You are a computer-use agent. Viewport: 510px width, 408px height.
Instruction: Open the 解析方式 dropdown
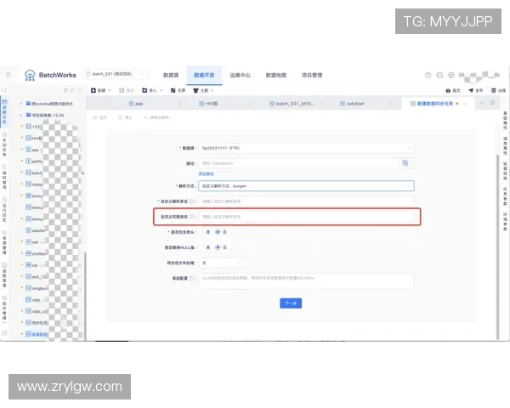point(306,185)
